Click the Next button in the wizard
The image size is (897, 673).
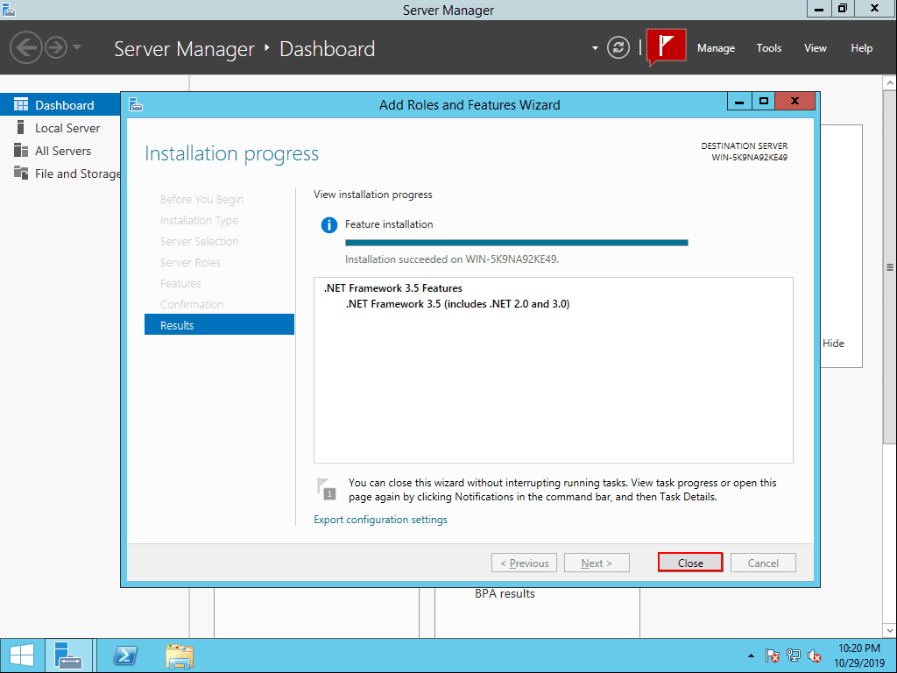[x=597, y=563]
